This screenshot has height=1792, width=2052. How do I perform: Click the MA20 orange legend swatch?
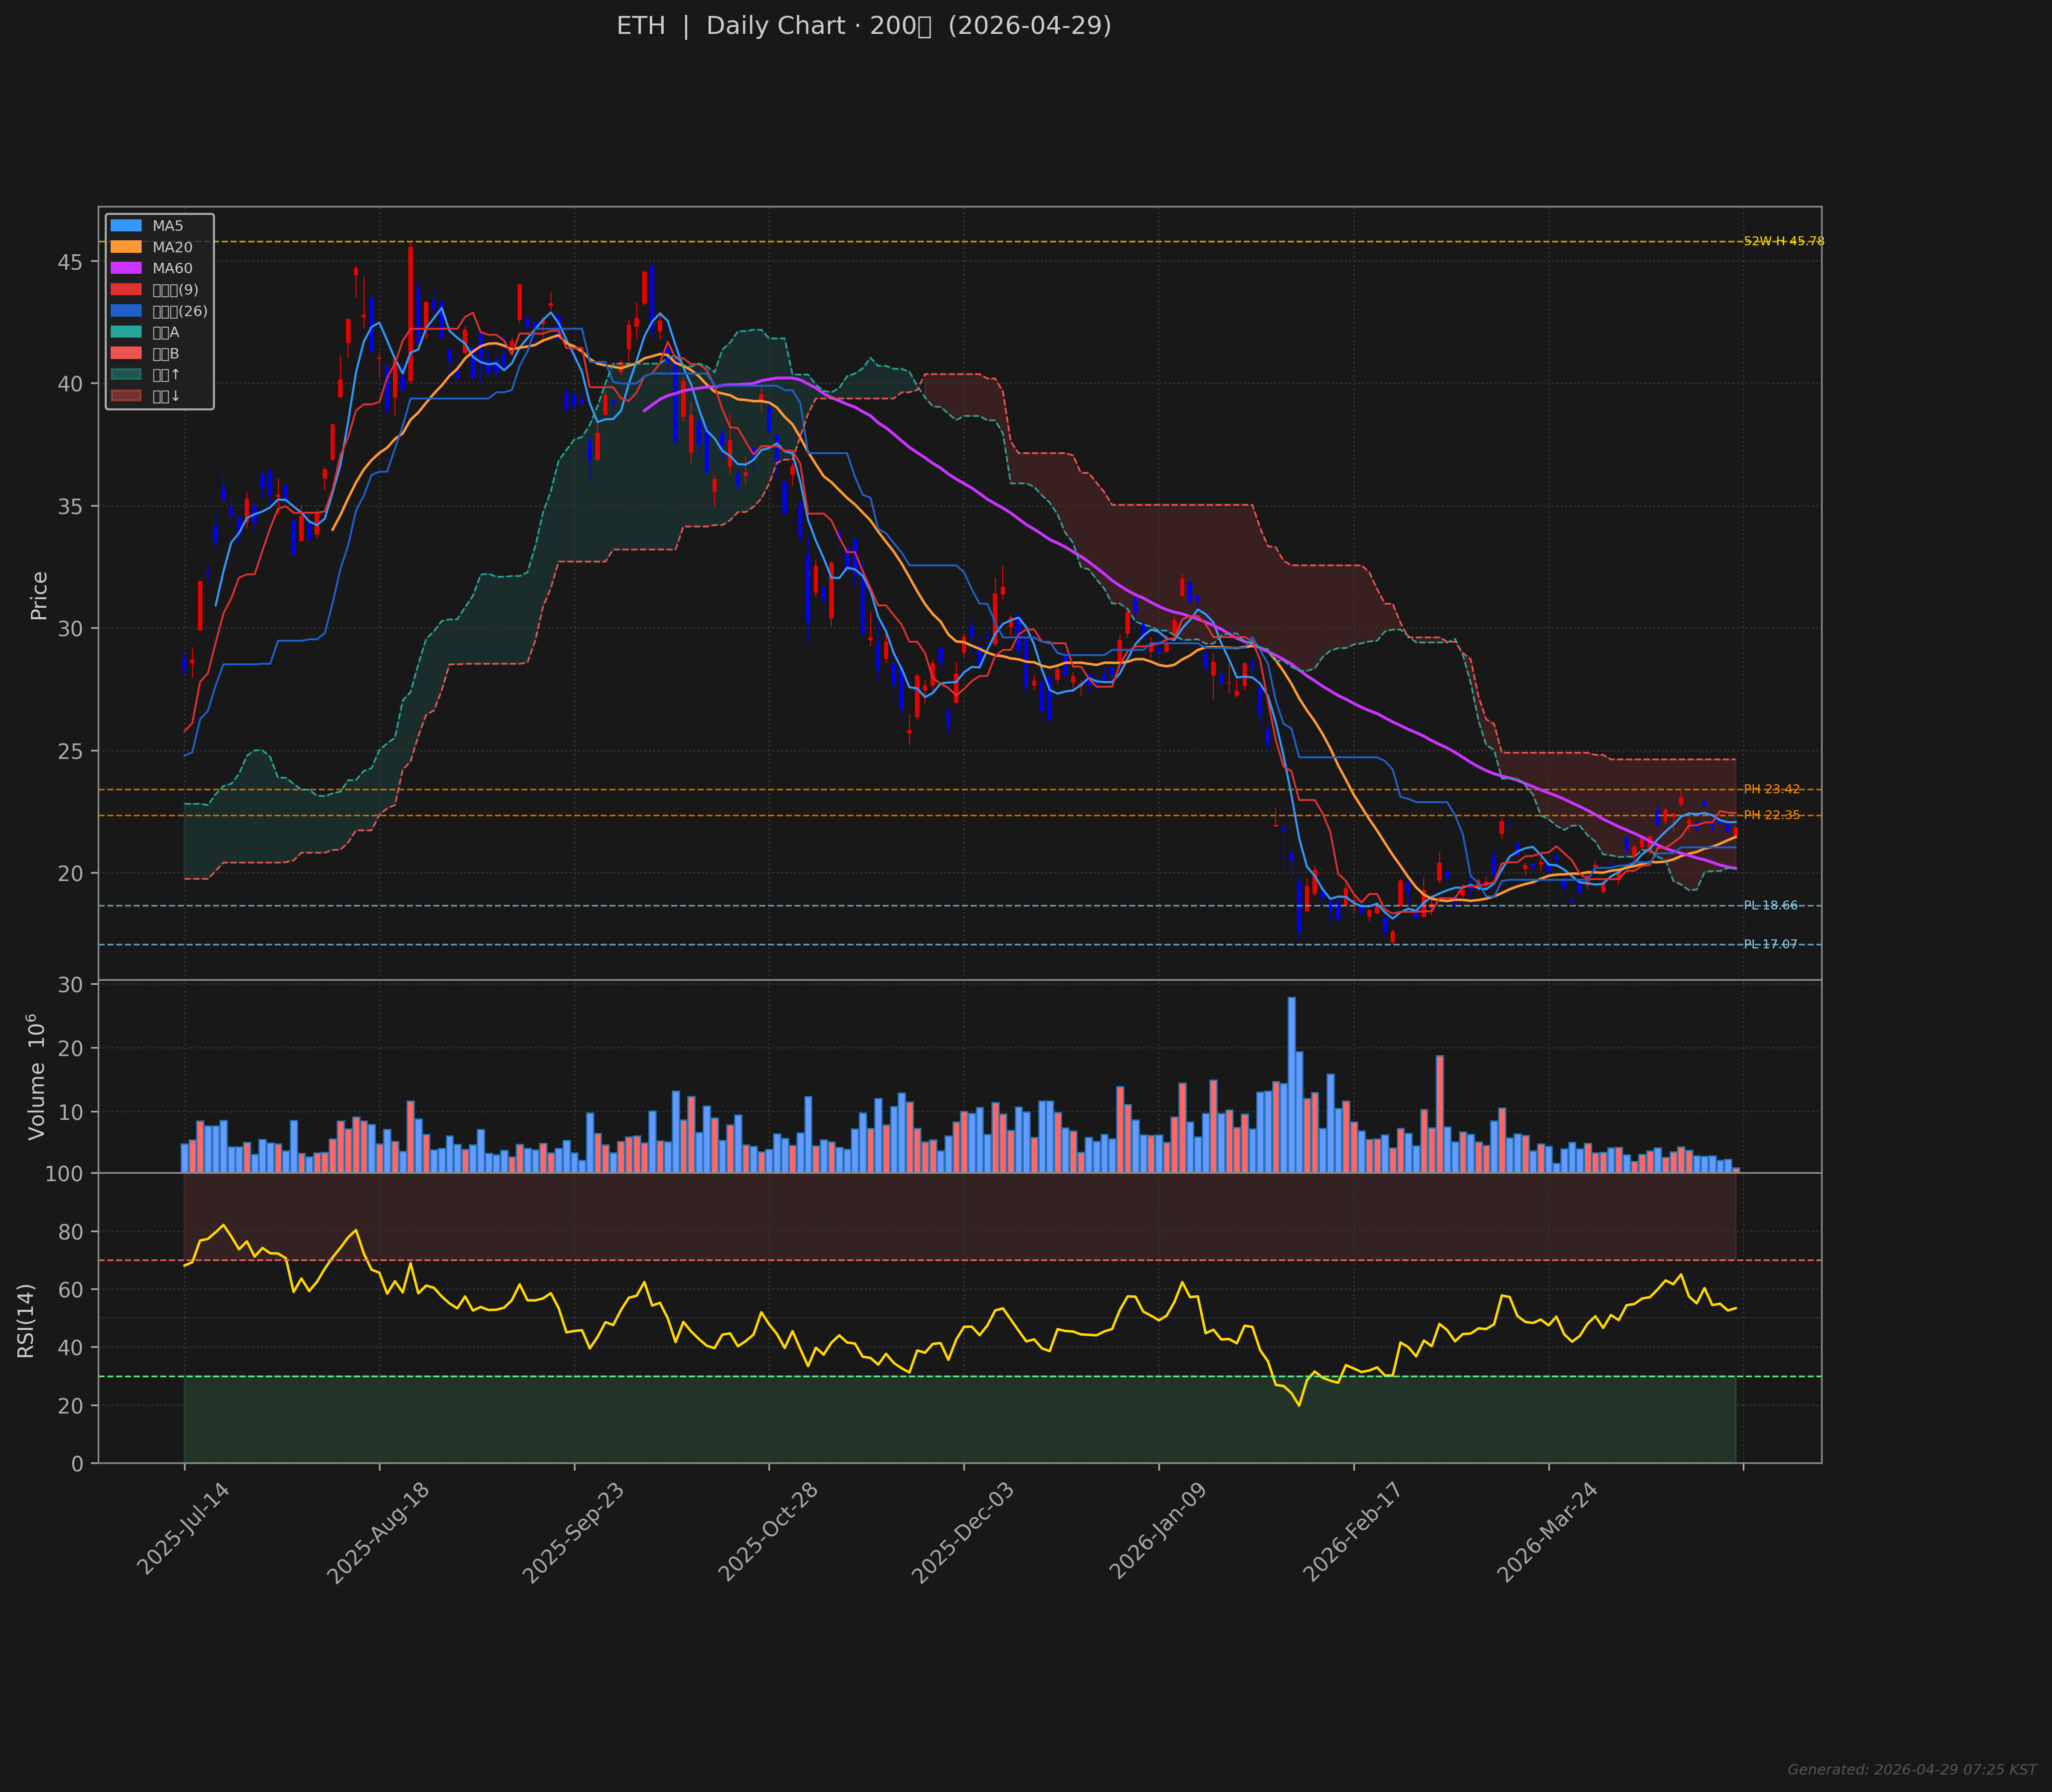(126, 247)
